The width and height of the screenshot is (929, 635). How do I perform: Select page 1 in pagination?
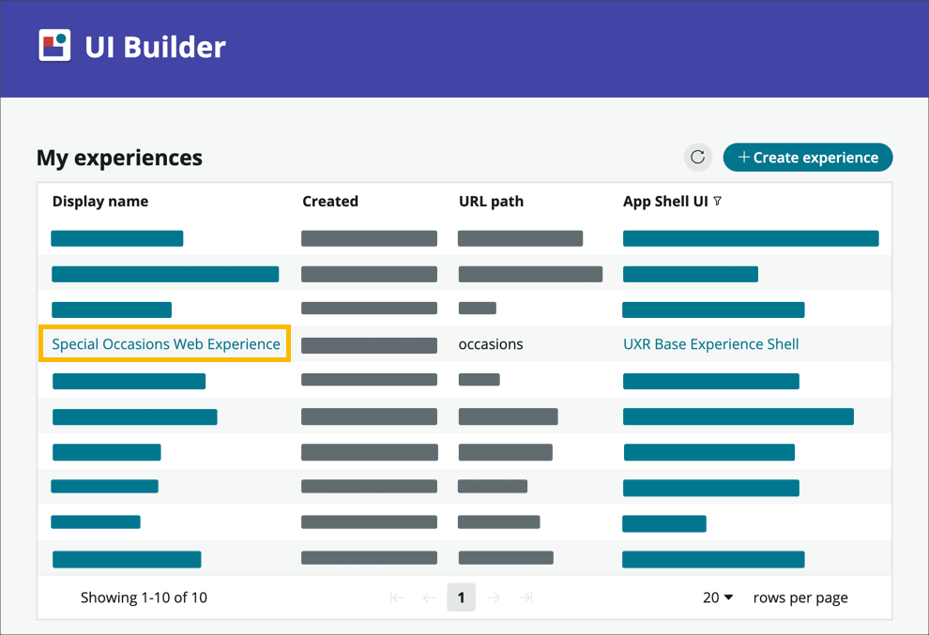click(x=461, y=597)
